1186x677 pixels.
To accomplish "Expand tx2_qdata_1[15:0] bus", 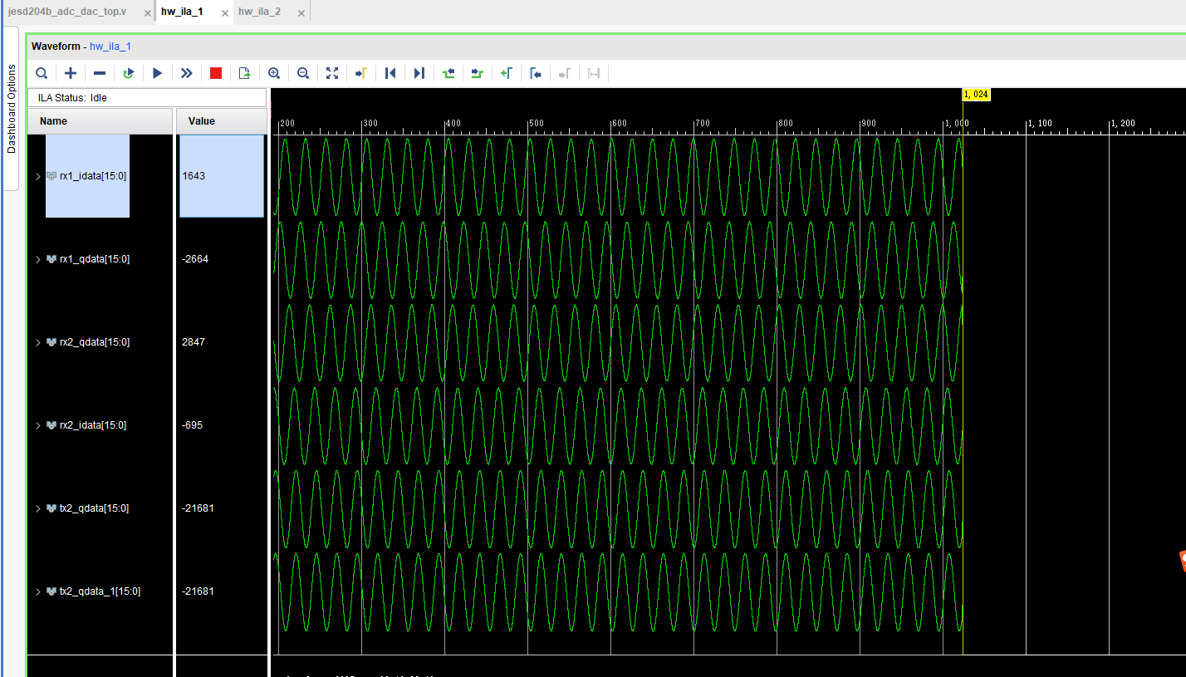I will (x=37, y=591).
